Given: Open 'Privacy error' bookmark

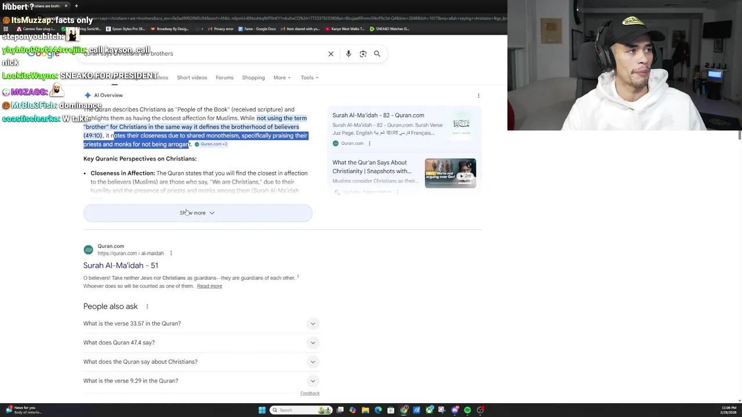Looking at the screenshot, I should pos(220,29).
